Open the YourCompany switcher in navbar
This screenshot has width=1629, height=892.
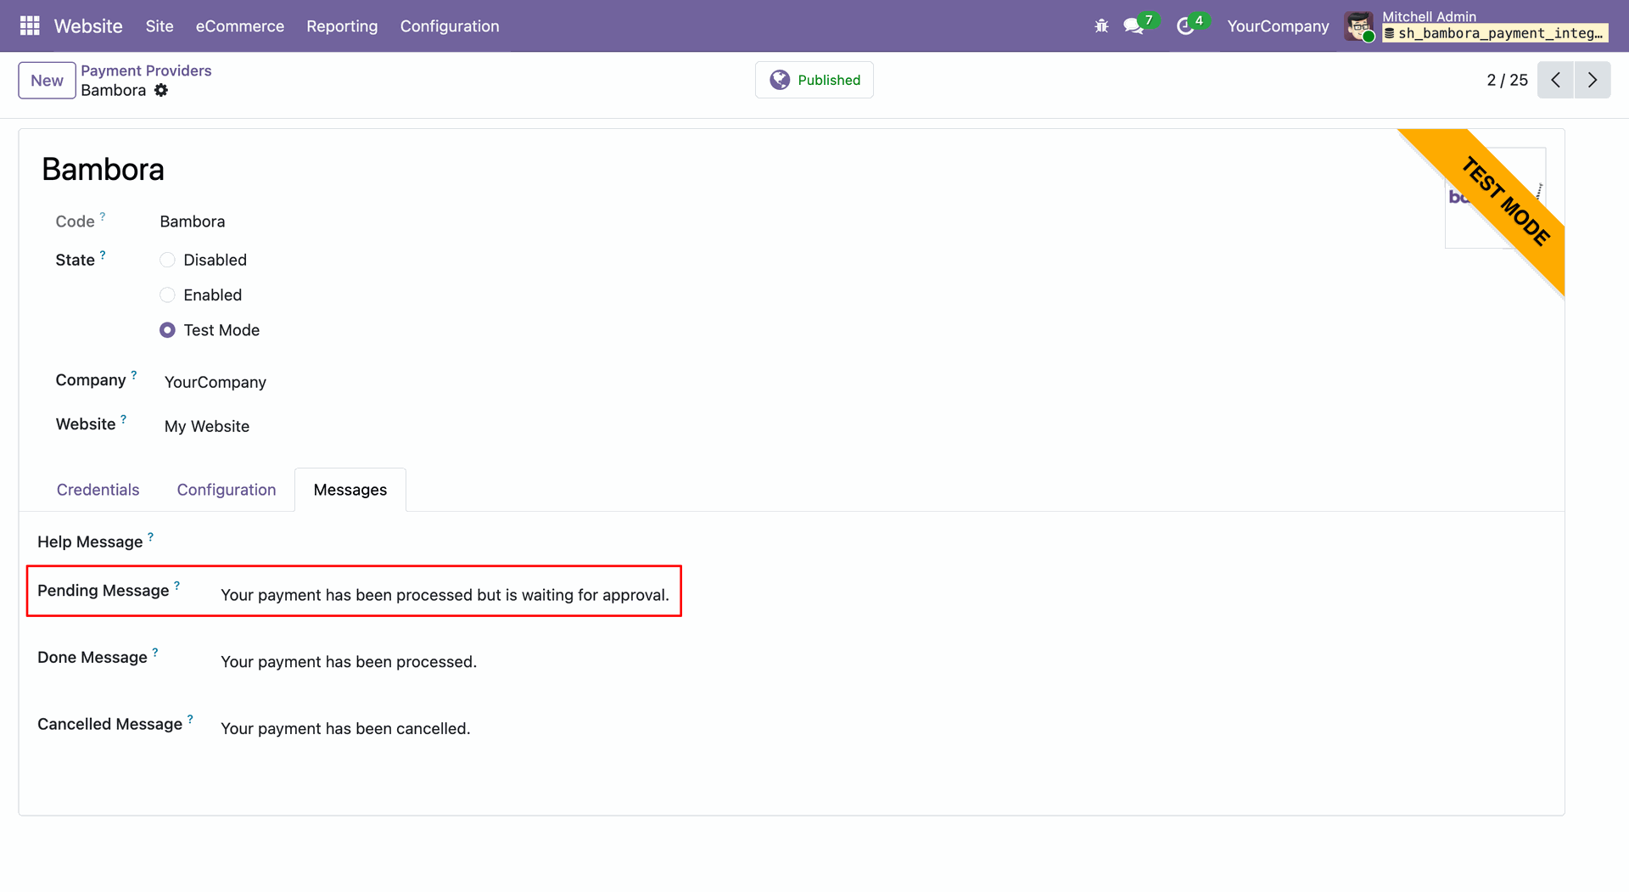(x=1278, y=26)
